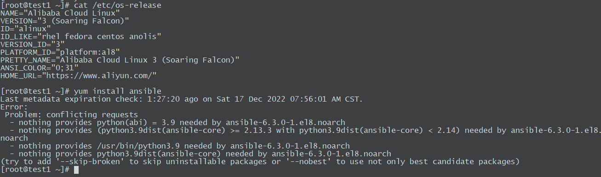Screen dimensions: 601x177
Task: Click the VERSION_ID="3" line
Action: click(32, 44)
